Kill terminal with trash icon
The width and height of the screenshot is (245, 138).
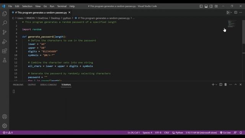[225, 84]
